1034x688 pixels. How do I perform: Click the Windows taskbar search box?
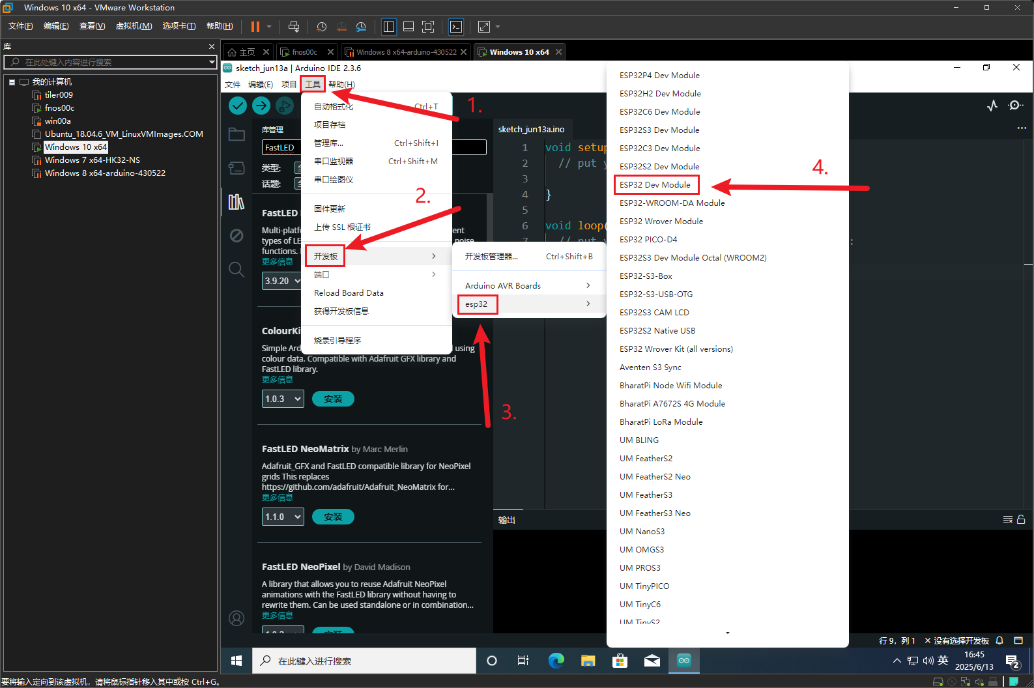[x=364, y=661]
